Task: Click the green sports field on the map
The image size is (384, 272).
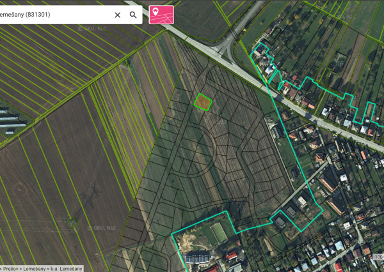Action: pos(219,232)
